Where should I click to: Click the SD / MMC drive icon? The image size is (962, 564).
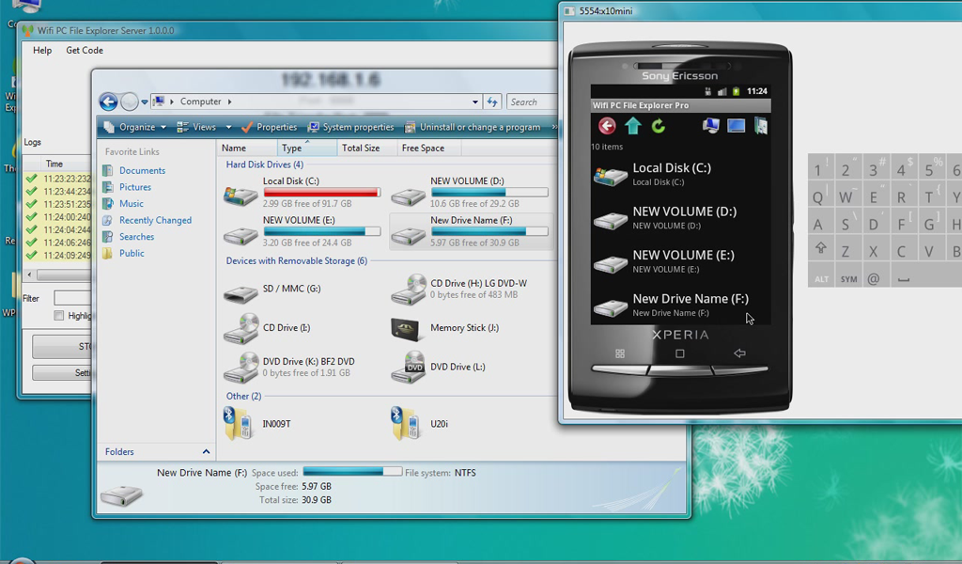coord(240,293)
